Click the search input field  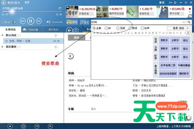pos(137,22)
